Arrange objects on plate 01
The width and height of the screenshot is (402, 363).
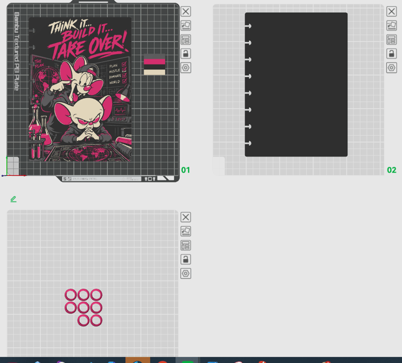coord(185,40)
